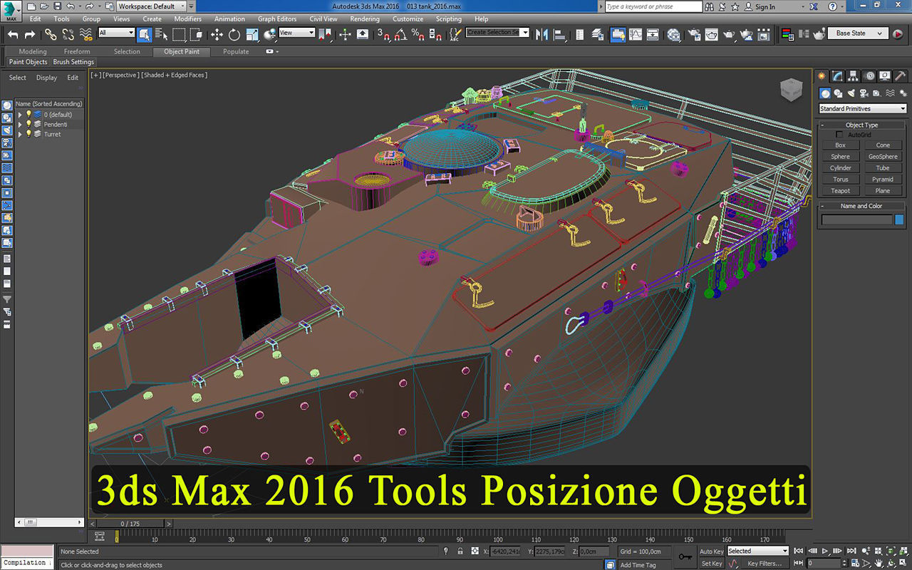Open Rendered Frame Window icon
The image size is (912, 570).
coord(711,34)
